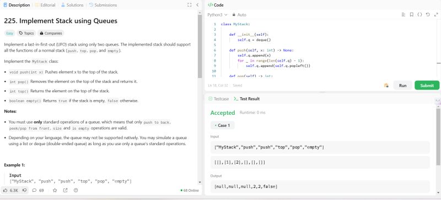Click the bookmark icon in code toolbar
This screenshot has height=200, width=441.
click(x=411, y=15)
